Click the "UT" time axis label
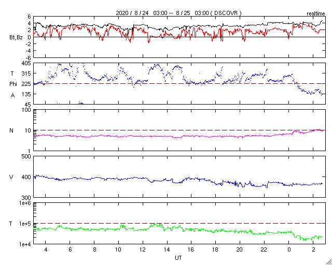 tap(178, 257)
